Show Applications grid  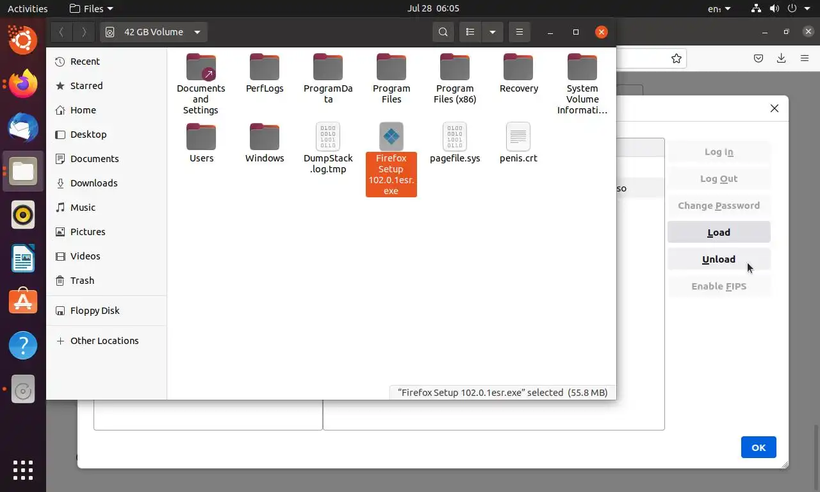(x=23, y=470)
